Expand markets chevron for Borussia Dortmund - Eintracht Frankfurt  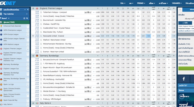tap(94, 60)
